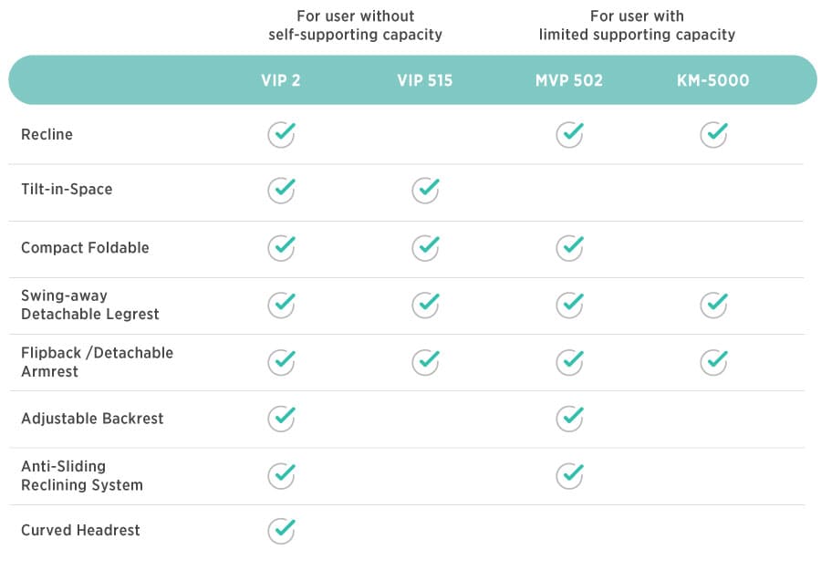This screenshot has width=821, height=570.
Task: Click Flipback Armrest checkmark under VIP 515
Action: pos(426,362)
